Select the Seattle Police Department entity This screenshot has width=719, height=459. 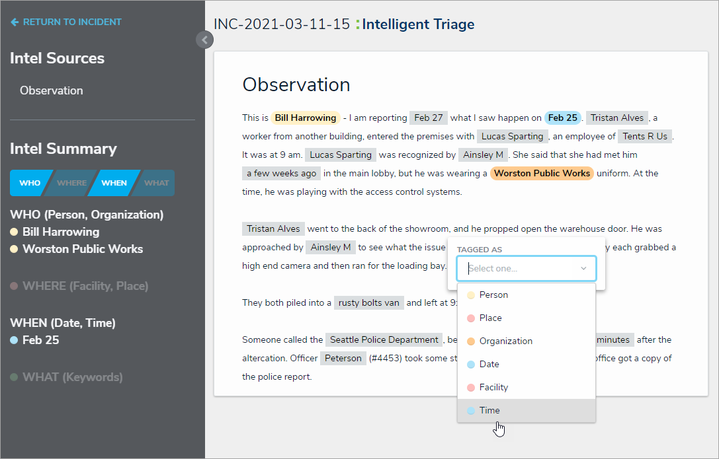pos(384,339)
